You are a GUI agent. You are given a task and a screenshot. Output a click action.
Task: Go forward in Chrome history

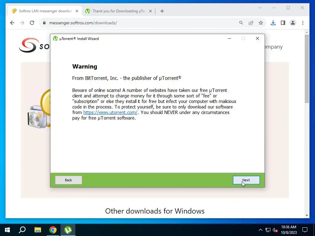tap(22, 23)
